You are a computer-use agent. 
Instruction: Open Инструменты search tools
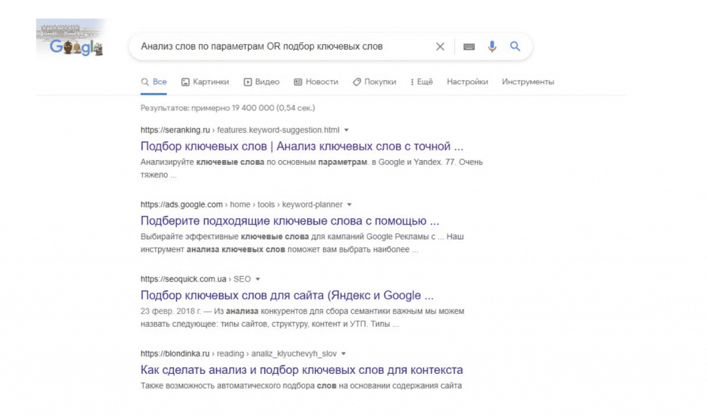pyautogui.click(x=527, y=81)
